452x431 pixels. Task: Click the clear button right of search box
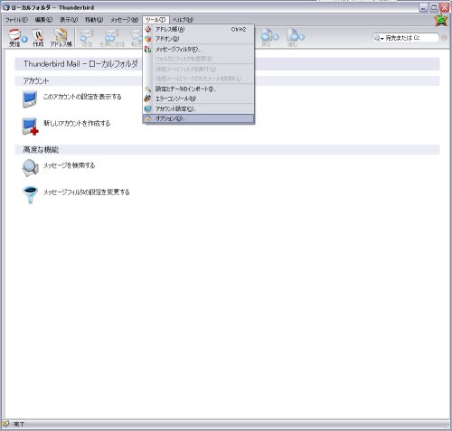coord(444,38)
